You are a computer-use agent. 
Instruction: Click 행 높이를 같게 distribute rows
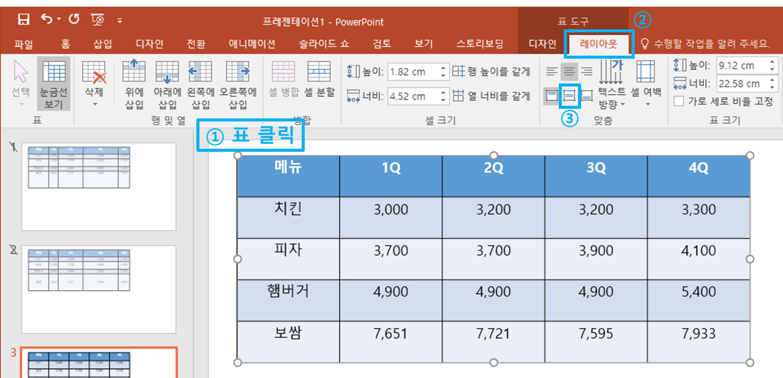click(x=491, y=71)
